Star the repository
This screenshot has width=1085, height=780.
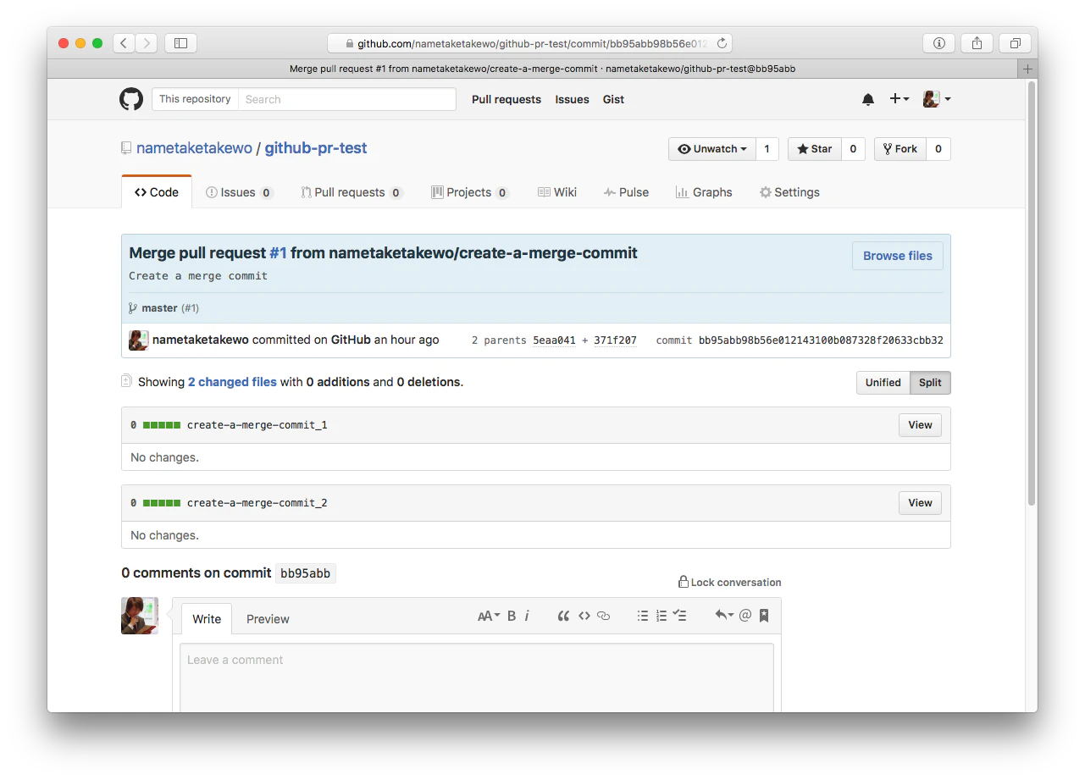pos(814,149)
